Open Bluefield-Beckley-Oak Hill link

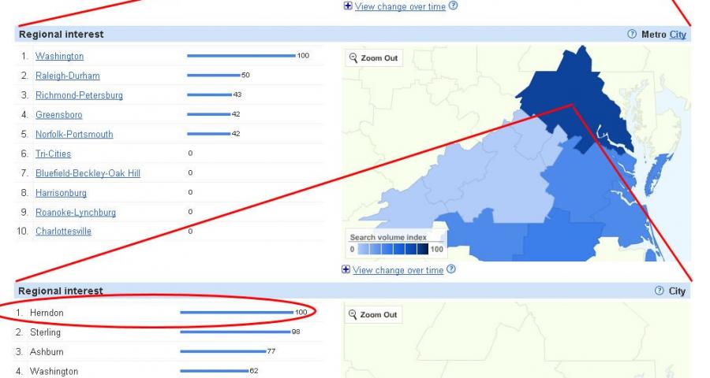(88, 173)
